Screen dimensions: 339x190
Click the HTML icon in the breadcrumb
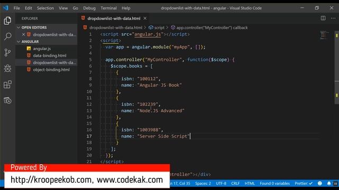point(85,27)
